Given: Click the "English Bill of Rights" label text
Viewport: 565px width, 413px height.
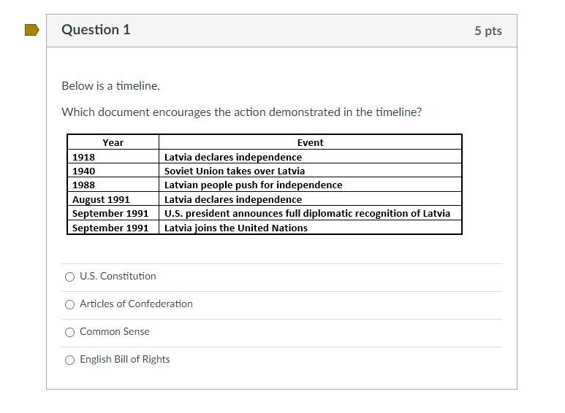Looking at the screenshot, I should tap(124, 359).
